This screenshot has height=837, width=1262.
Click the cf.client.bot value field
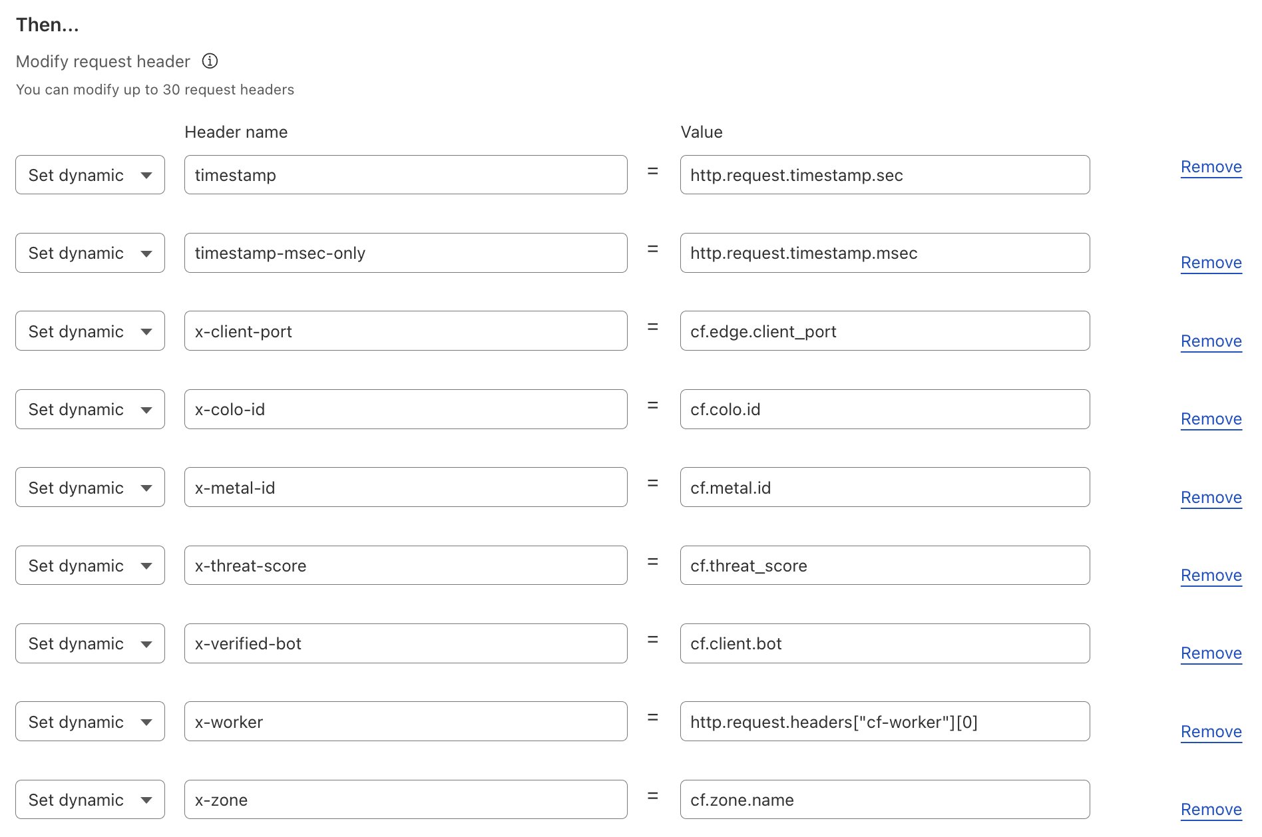(x=885, y=643)
